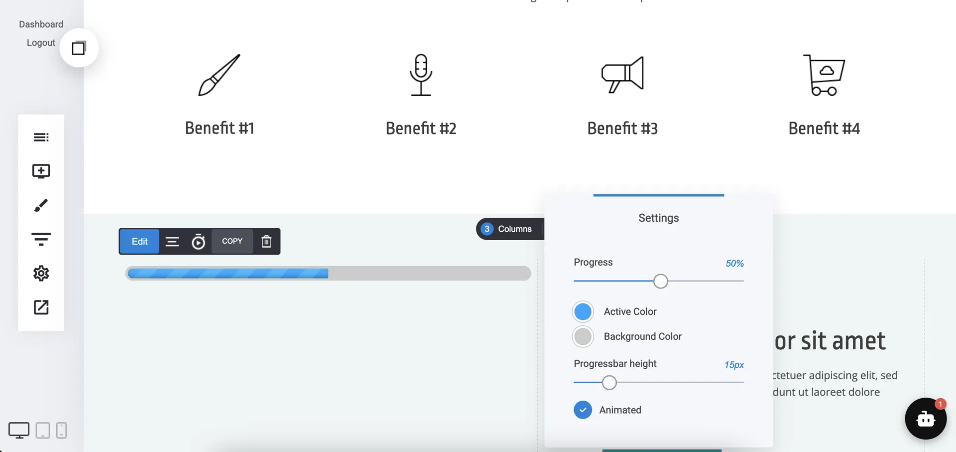Click the paintbrush icon above Benefit #1
The height and width of the screenshot is (452, 956).
click(x=219, y=75)
